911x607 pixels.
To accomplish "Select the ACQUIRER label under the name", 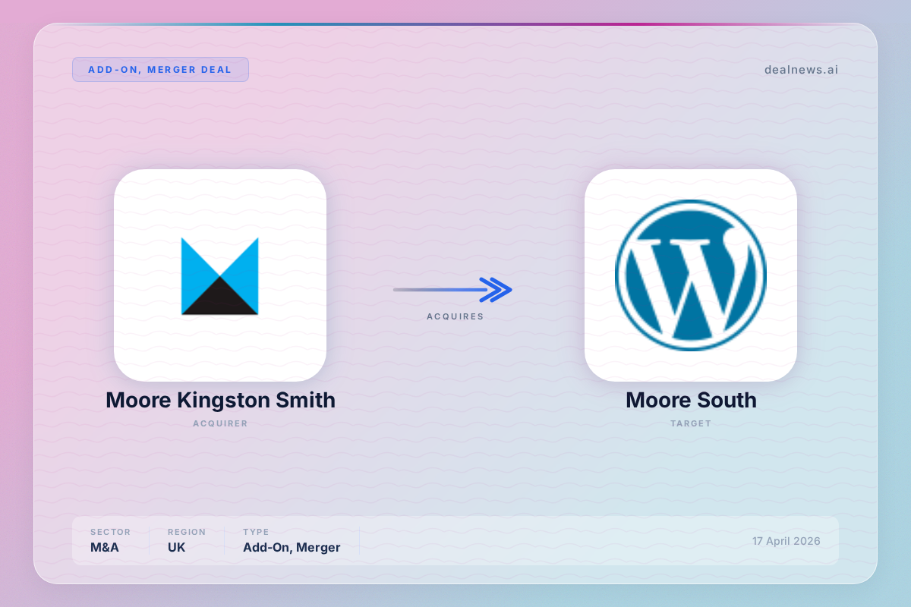I will point(220,423).
